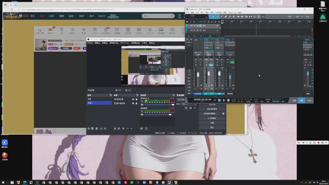Image resolution: width=329 pixels, height=185 pixels.
Task: Mute the Mic/Aux speaker icon in OBS mixer
Action: (x=142, y=104)
